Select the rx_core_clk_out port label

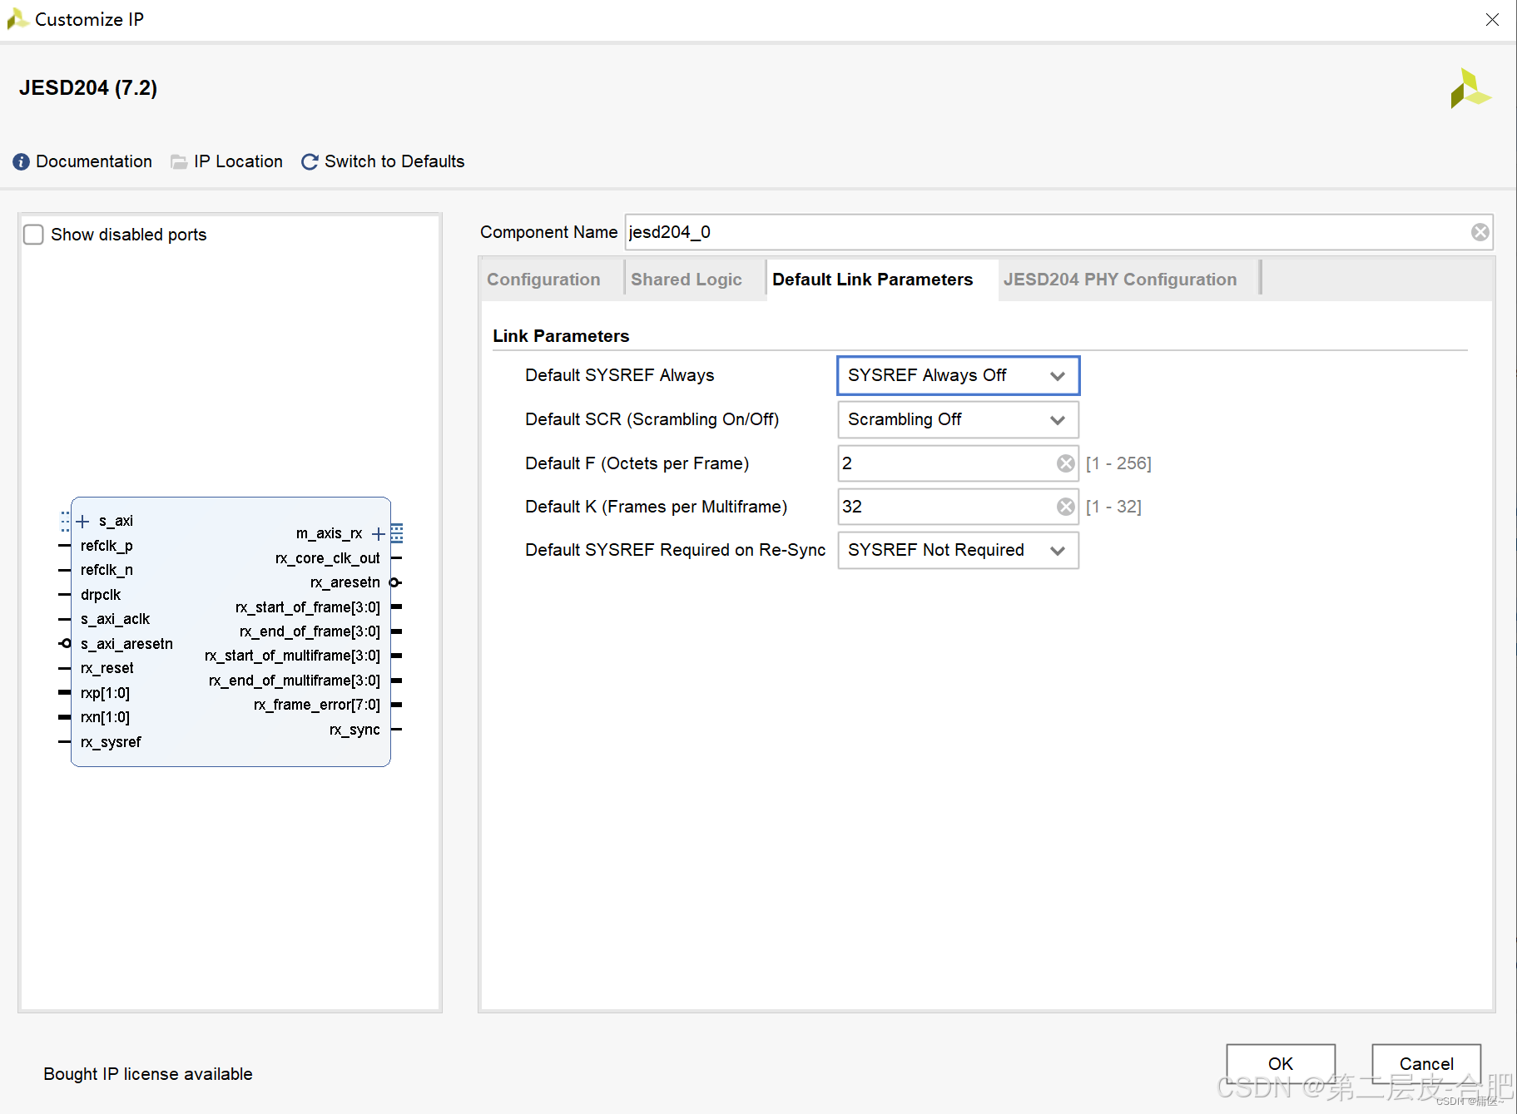pyautogui.click(x=328, y=558)
